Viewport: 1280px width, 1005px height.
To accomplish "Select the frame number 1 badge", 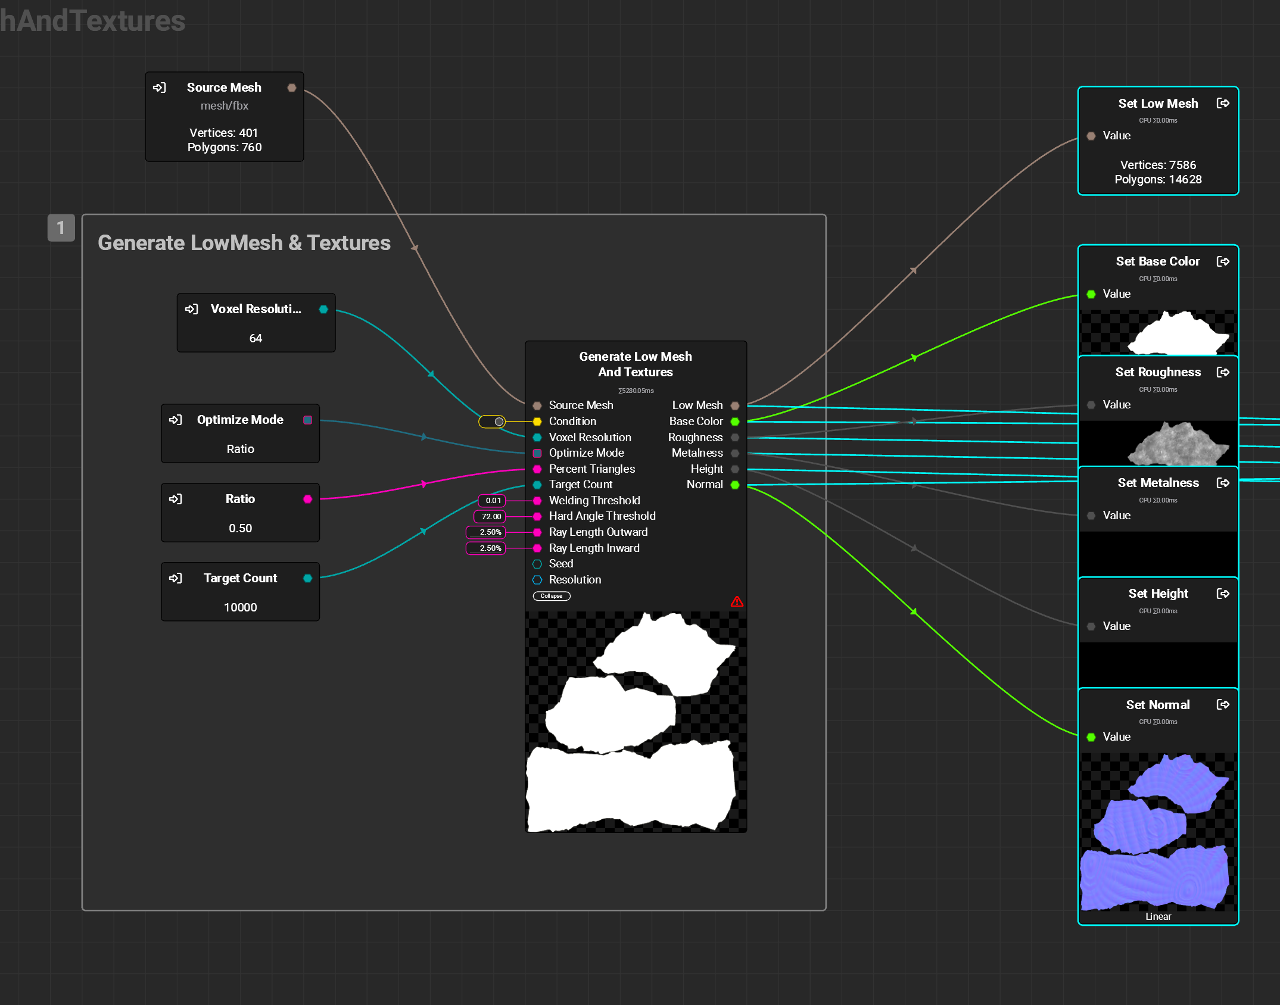I will [61, 227].
